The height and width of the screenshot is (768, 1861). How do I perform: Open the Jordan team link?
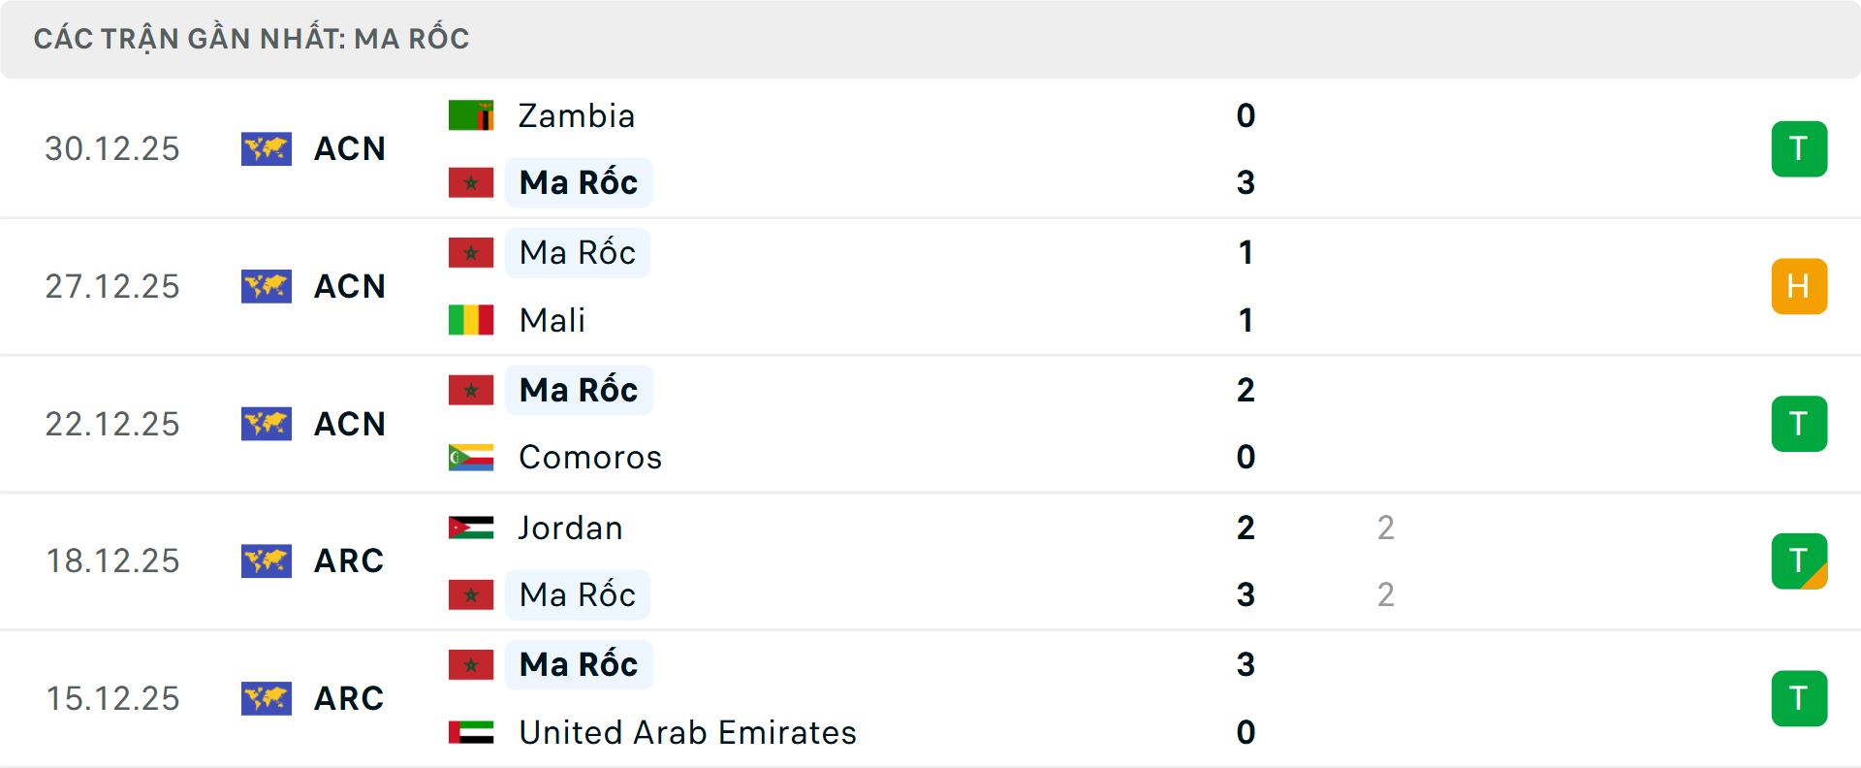[571, 528]
